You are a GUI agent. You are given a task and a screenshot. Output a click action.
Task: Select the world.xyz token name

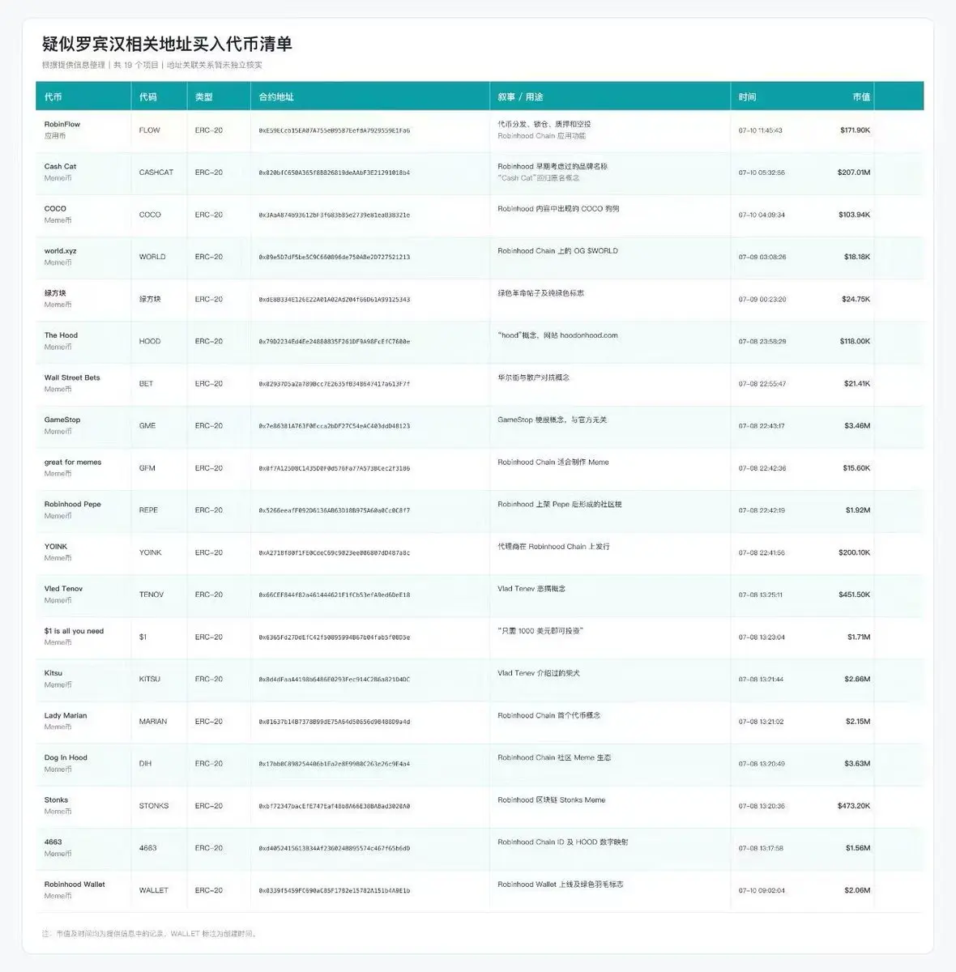coord(60,251)
